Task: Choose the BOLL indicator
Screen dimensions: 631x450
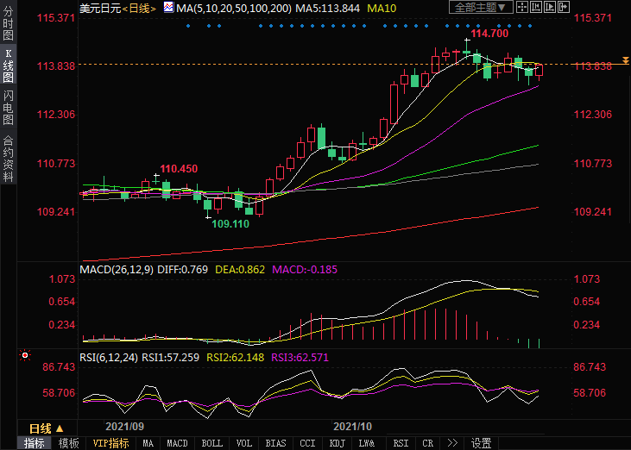Action: (x=211, y=443)
